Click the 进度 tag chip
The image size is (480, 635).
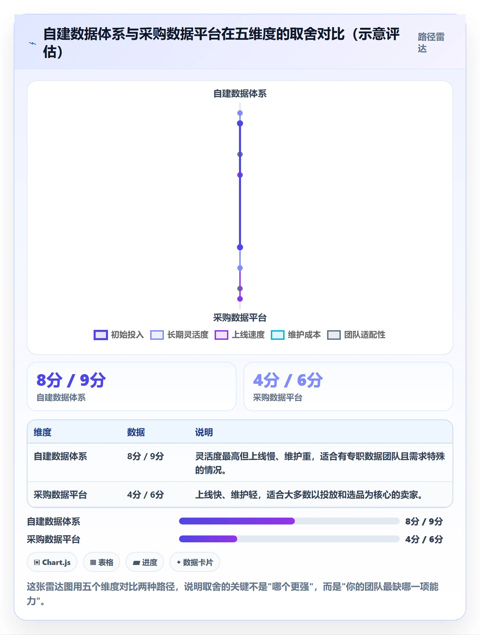coord(145,562)
